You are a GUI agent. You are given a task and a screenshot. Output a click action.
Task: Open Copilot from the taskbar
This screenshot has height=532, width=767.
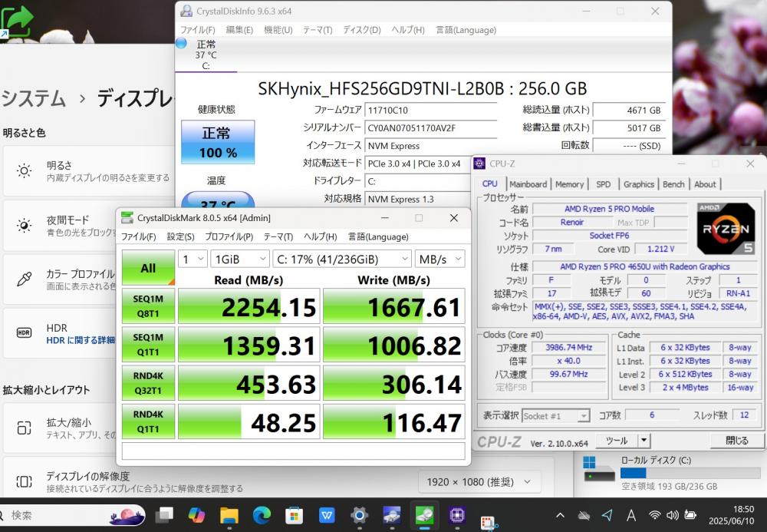[x=196, y=515]
